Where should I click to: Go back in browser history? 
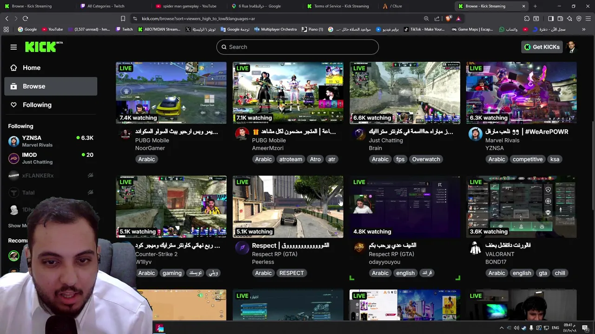pyautogui.click(x=7, y=19)
